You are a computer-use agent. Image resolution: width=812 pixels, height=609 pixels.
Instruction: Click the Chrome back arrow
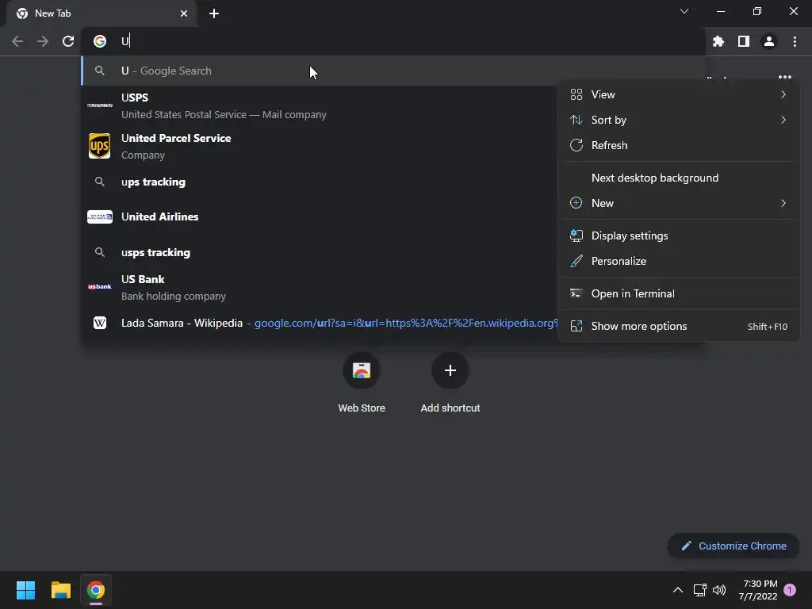pos(17,41)
